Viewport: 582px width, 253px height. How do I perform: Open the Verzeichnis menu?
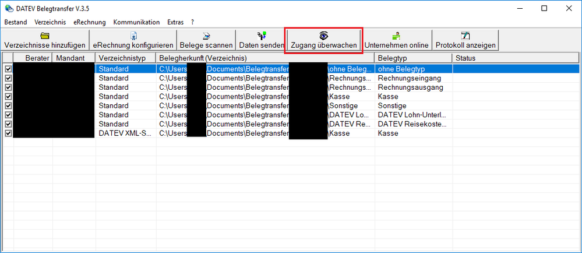[x=50, y=22]
